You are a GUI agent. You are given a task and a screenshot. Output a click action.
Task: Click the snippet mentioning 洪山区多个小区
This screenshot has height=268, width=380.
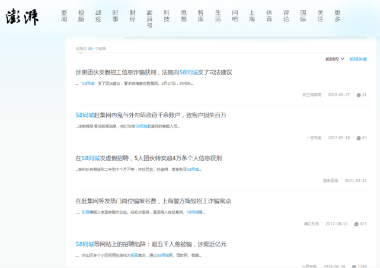point(138,255)
